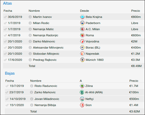Open player profile for Predrag Rajkovic
The height and width of the screenshot is (115, 145).
[x=45, y=60]
